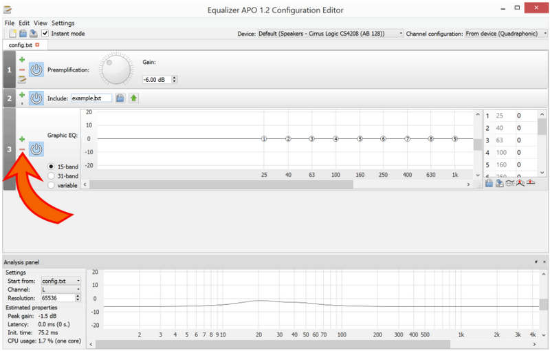The height and width of the screenshot is (351, 550).
Task: Select the gain cell for 25 Hz
Action: coord(525,116)
